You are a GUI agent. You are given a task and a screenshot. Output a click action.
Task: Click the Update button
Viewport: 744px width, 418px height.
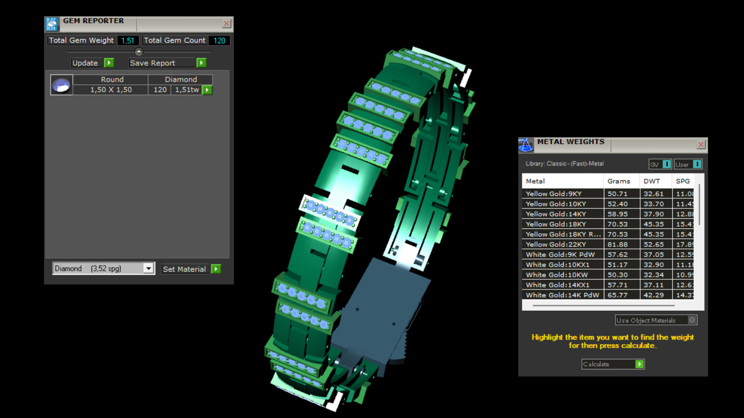(x=93, y=63)
